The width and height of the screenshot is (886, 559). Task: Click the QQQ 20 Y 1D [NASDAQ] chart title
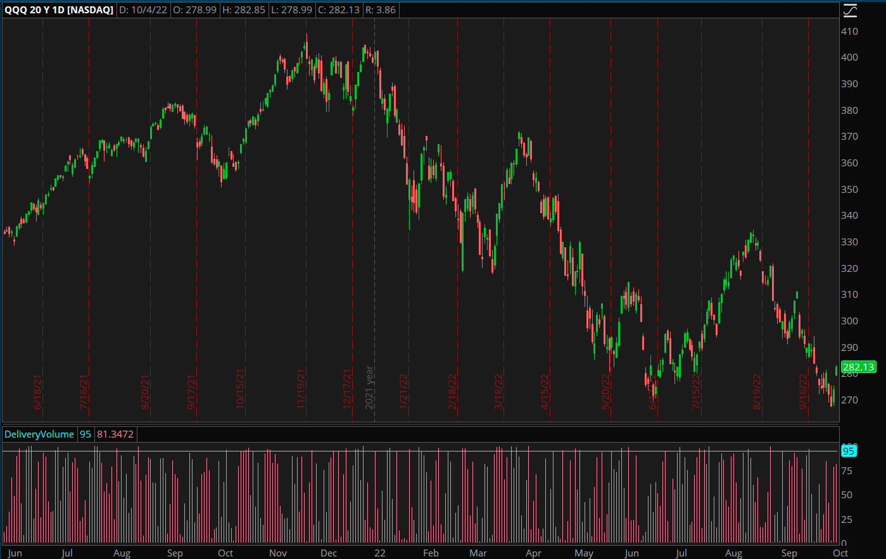coord(59,10)
